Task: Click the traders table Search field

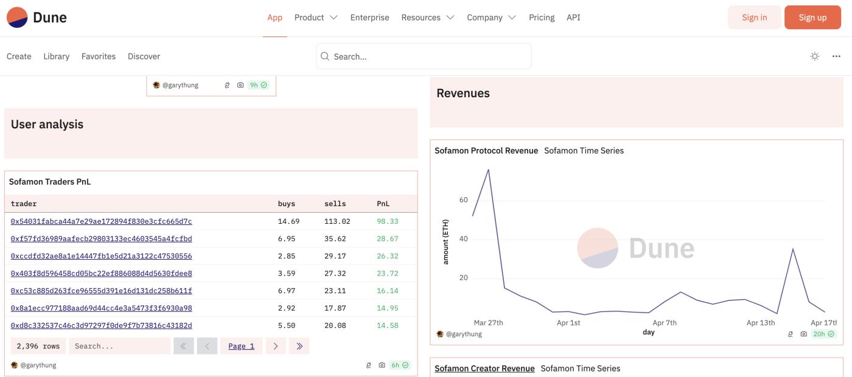Action: click(119, 346)
